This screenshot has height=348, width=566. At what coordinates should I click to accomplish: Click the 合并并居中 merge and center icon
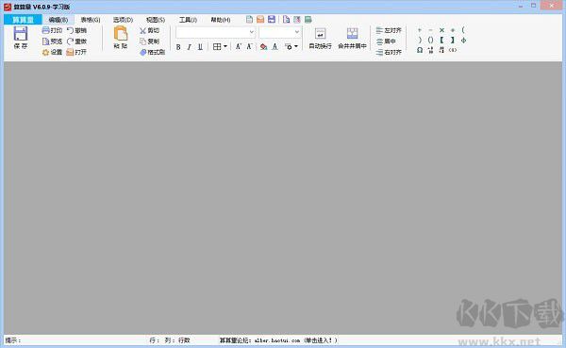pyautogui.click(x=352, y=34)
